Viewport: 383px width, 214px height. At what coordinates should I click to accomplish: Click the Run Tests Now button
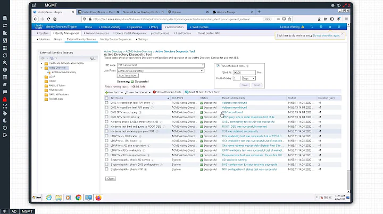coord(128,76)
